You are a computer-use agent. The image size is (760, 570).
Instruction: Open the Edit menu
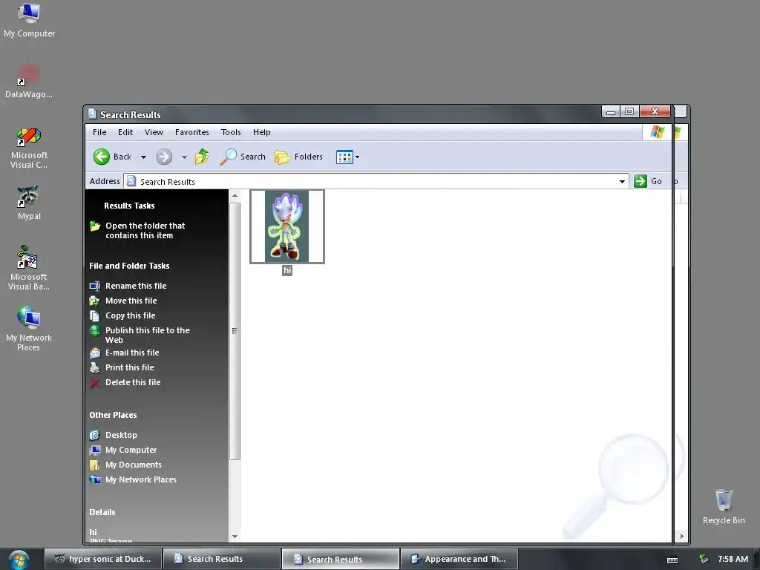click(125, 132)
